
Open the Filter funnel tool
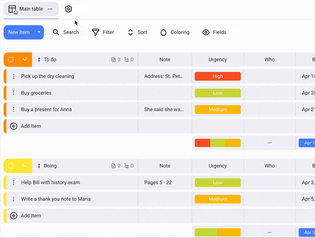pyautogui.click(x=95, y=32)
